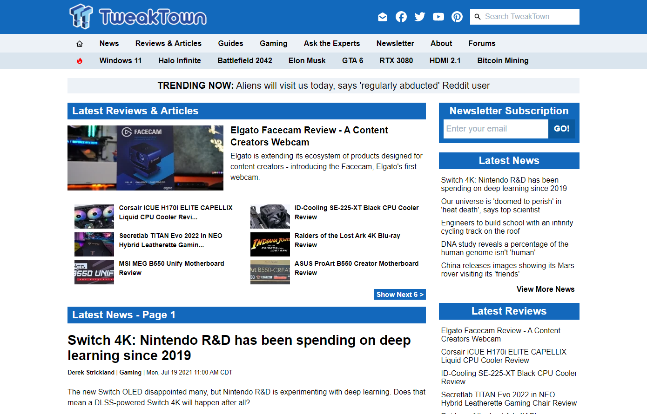Click View More News
647x414 pixels.
click(x=546, y=289)
